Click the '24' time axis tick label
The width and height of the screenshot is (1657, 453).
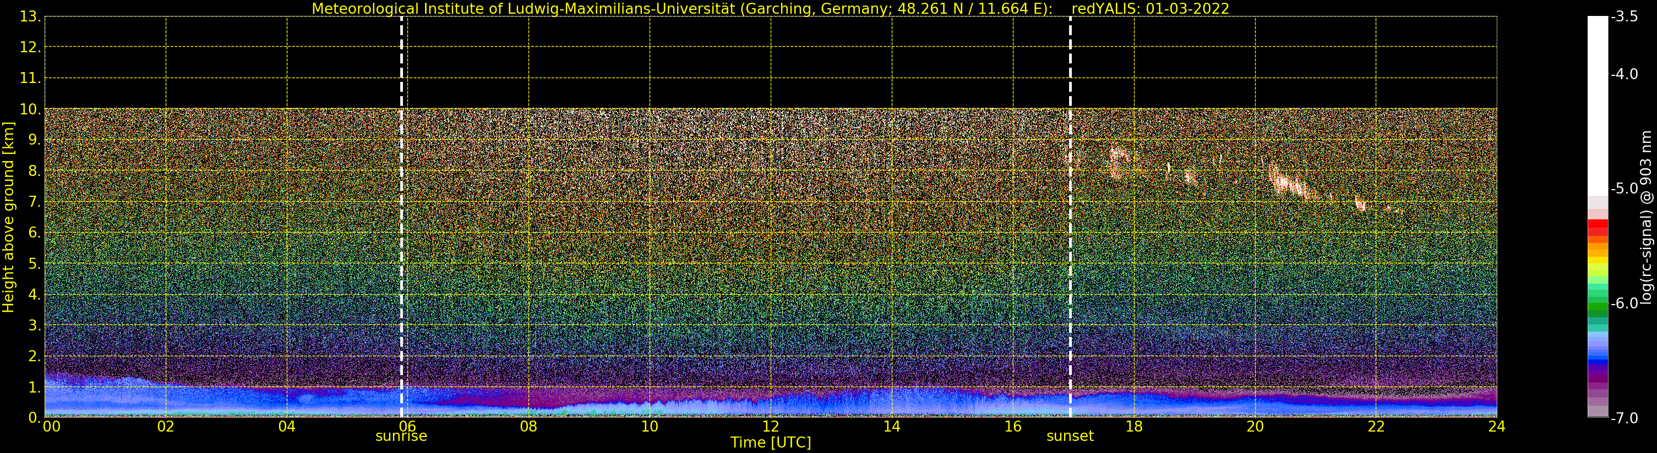pos(1497,426)
